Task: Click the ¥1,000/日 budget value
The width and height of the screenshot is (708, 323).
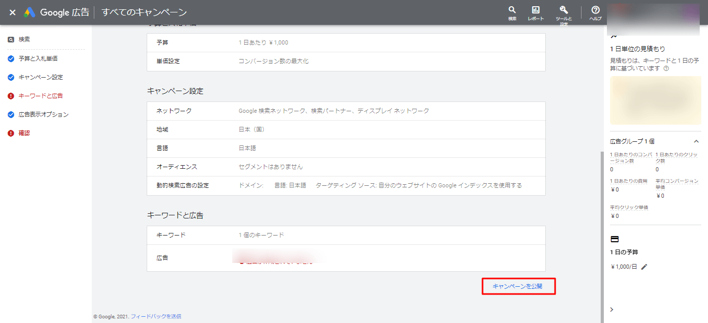Action: click(624, 267)
